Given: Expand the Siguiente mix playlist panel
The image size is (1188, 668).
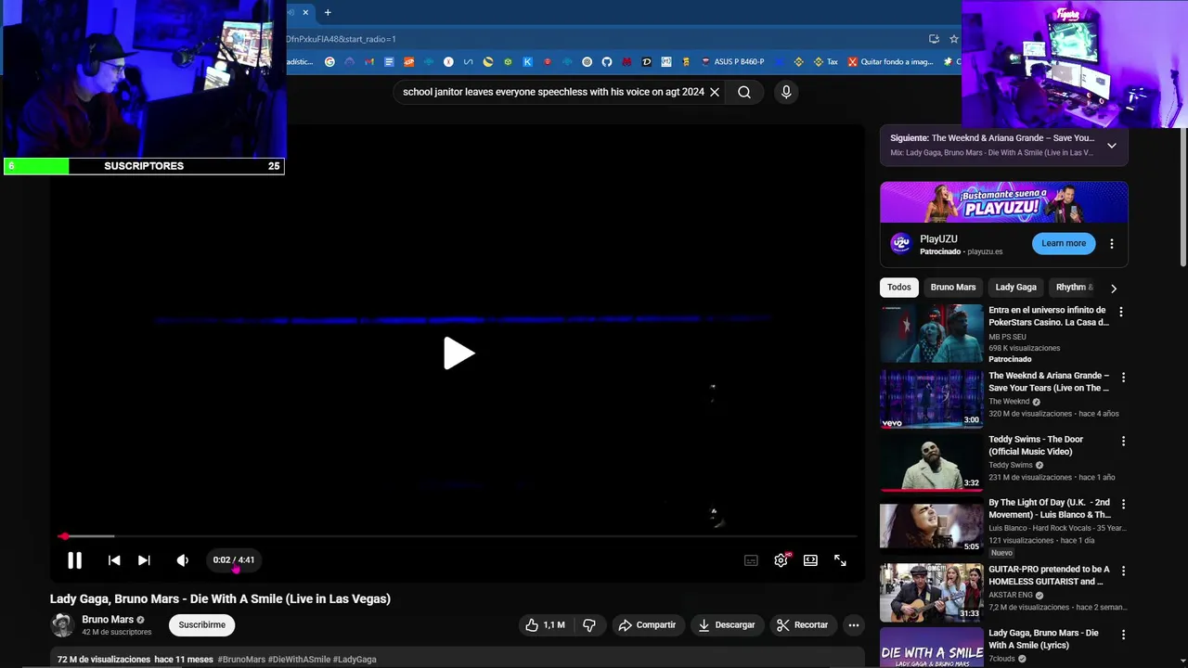Looking at the screenshot, I should pyautogui.click(x=1112, y=146).
